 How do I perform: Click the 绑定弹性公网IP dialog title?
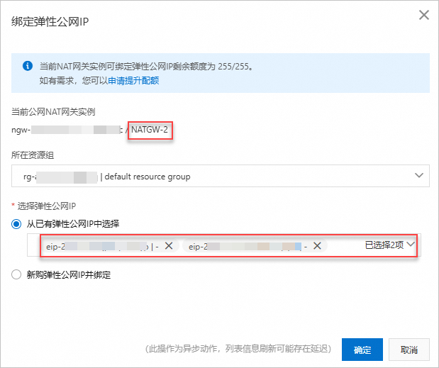(x=50, y=21)
